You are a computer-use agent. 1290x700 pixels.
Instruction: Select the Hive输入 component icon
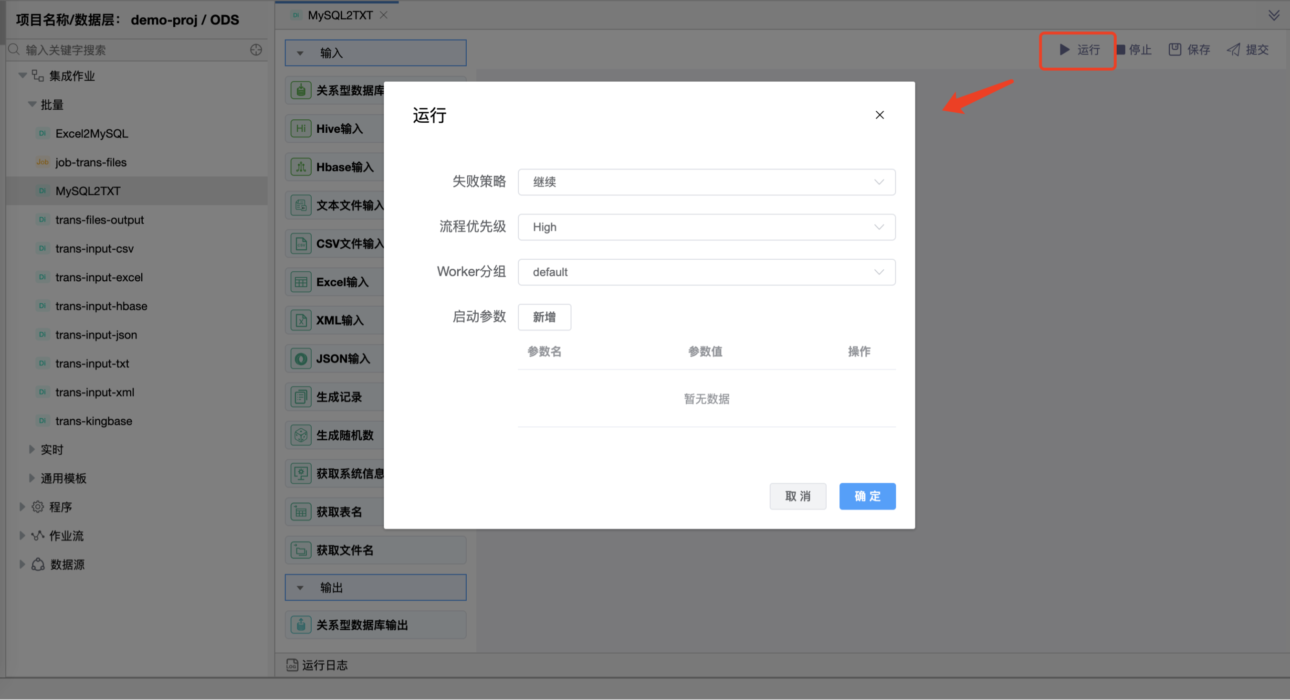301,128
